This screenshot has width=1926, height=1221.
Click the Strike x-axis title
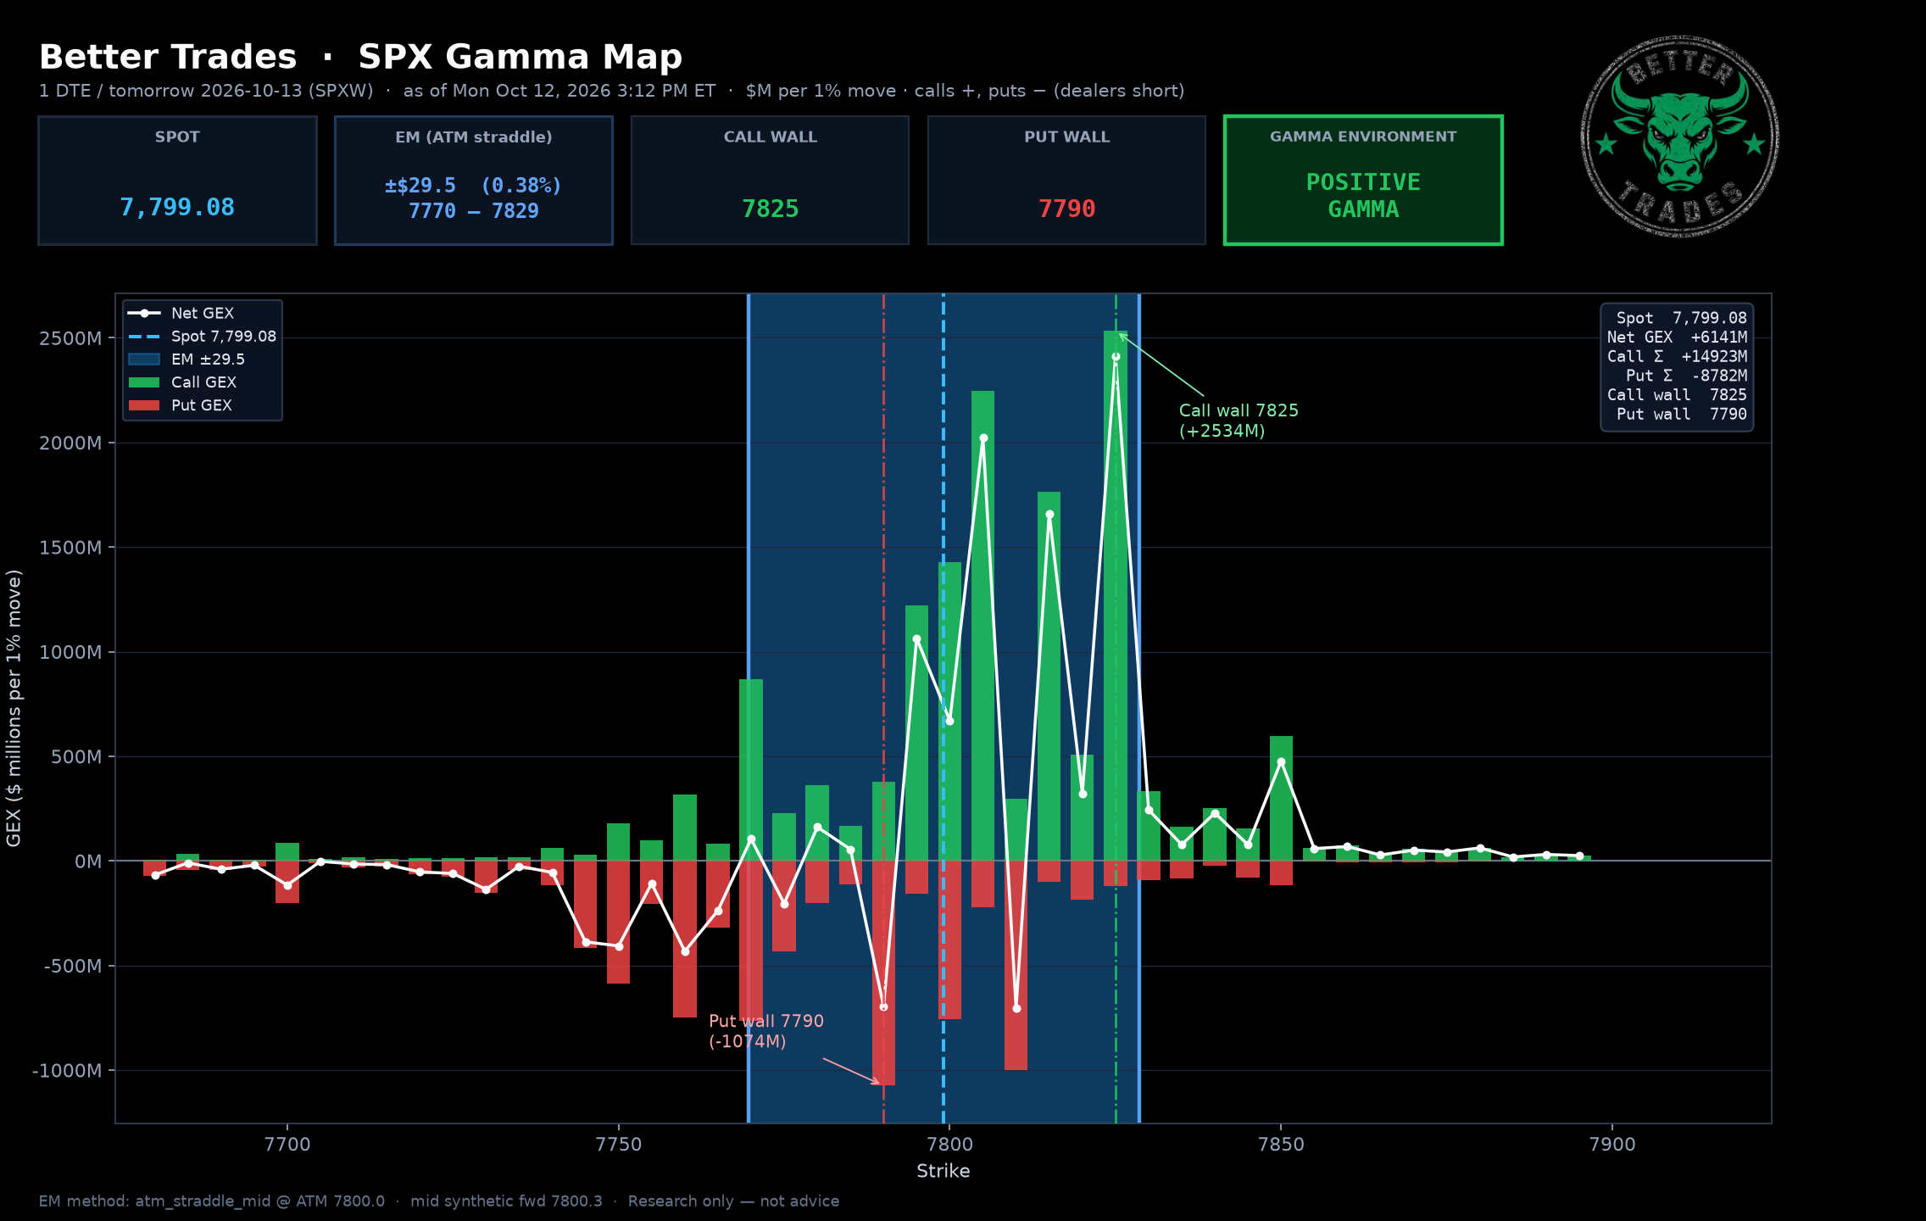coord(944,1171)
